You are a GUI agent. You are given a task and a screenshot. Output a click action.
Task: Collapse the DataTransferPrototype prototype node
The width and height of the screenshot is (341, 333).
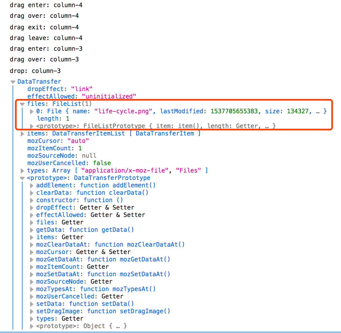pyautogui.click(x=22, y=178)
